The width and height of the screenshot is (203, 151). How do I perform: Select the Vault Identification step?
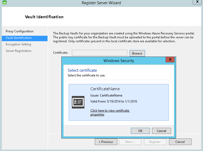pyautogui.click(x=25, y=38)
